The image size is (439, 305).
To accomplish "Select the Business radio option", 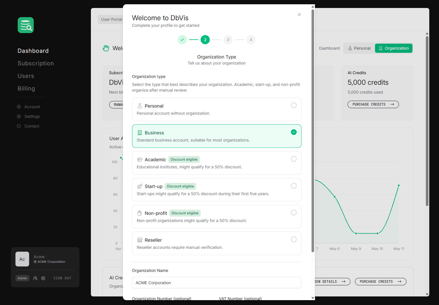I will (294, 132).
